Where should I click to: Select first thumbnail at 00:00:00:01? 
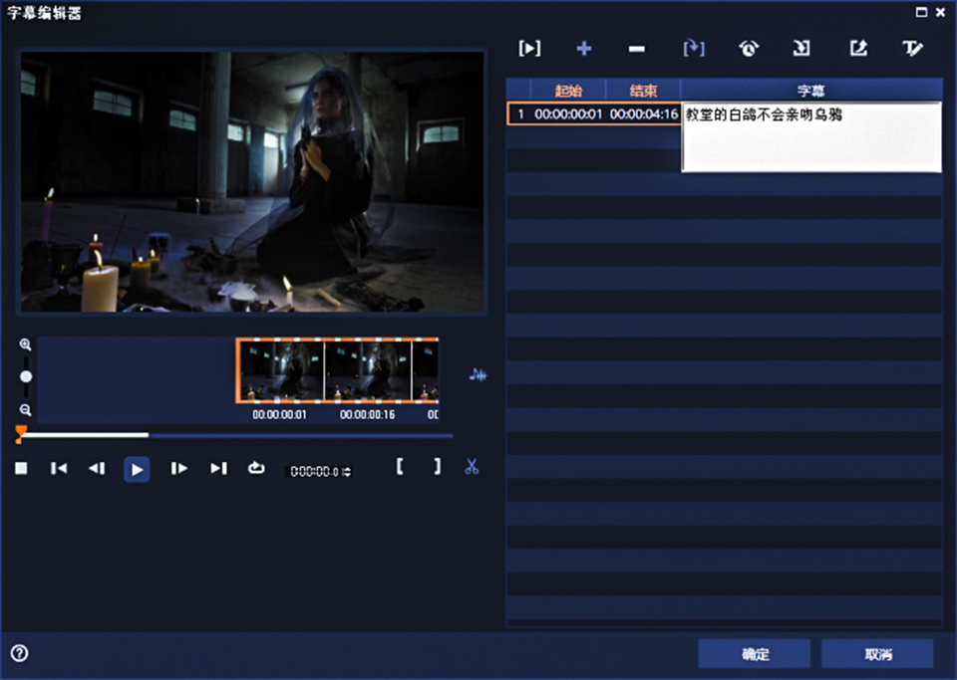click(281, 370)
